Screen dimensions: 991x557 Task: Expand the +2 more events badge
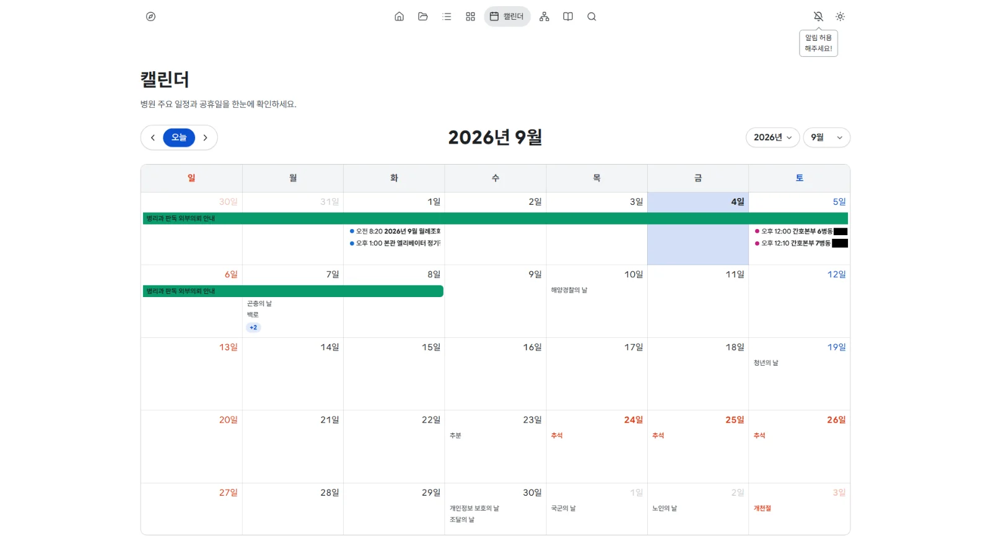tap(253, 327)
